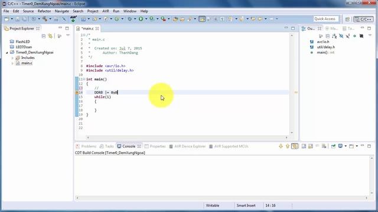Close the Project Explorer view tab

38,28
